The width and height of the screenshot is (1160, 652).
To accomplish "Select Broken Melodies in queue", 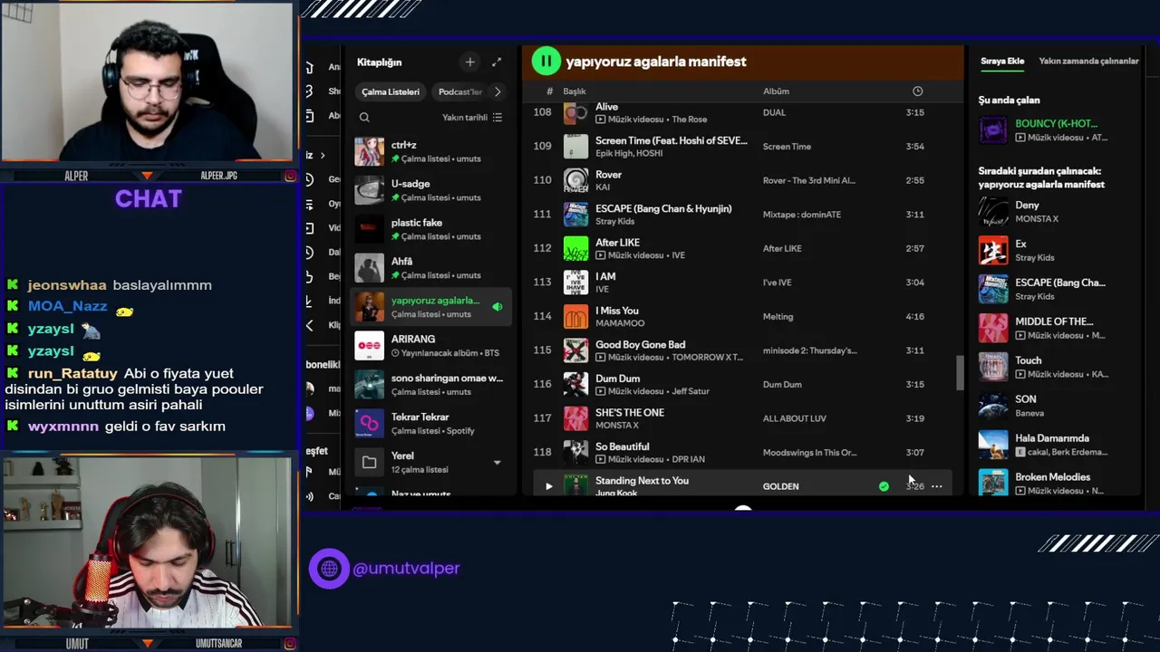I will (1056, 482).
